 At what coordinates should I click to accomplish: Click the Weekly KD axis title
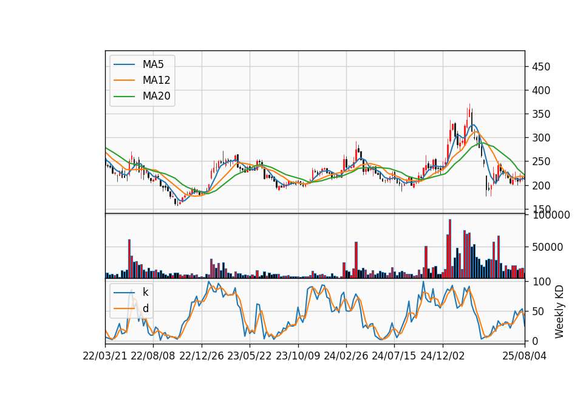point(559,312)
